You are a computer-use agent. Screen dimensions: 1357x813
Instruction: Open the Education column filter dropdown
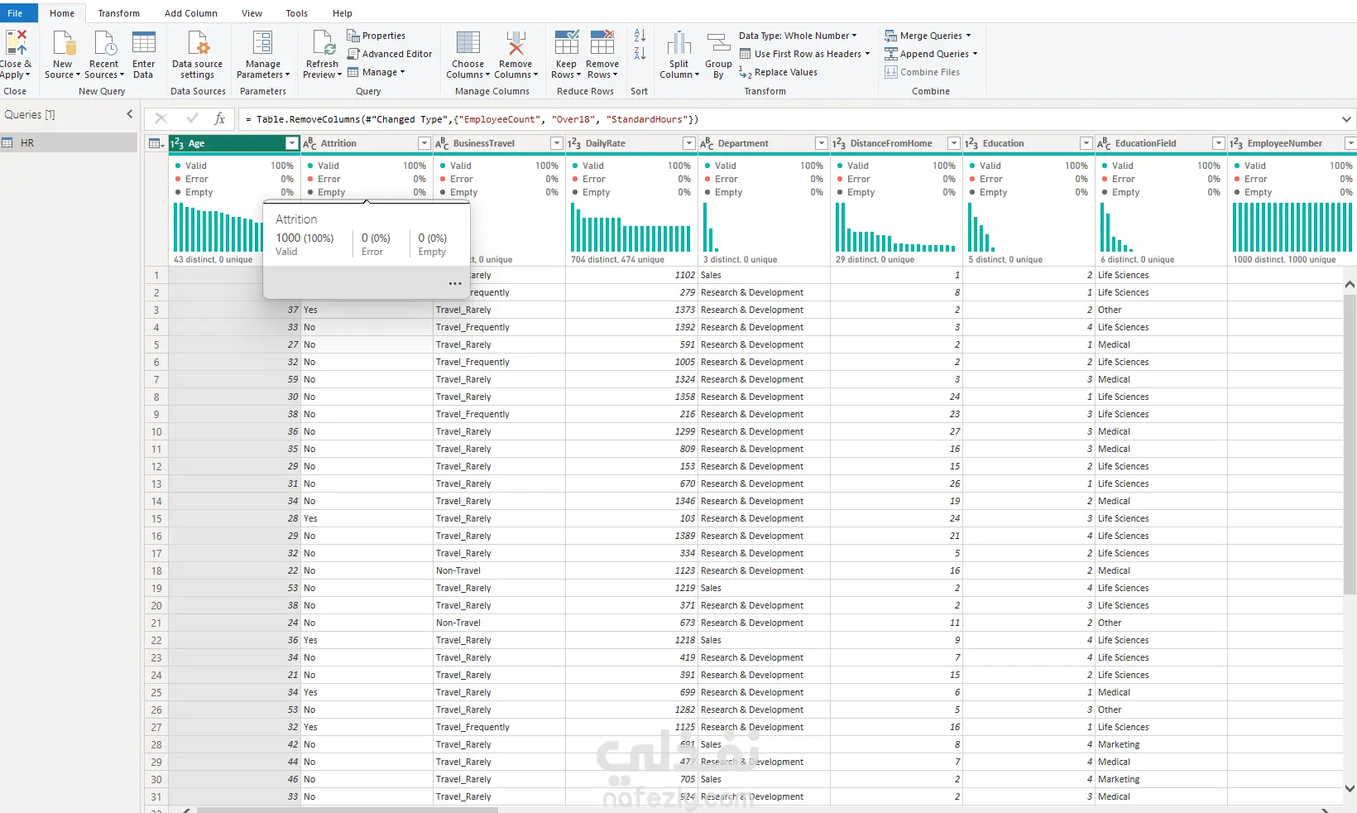[1086, 143]
